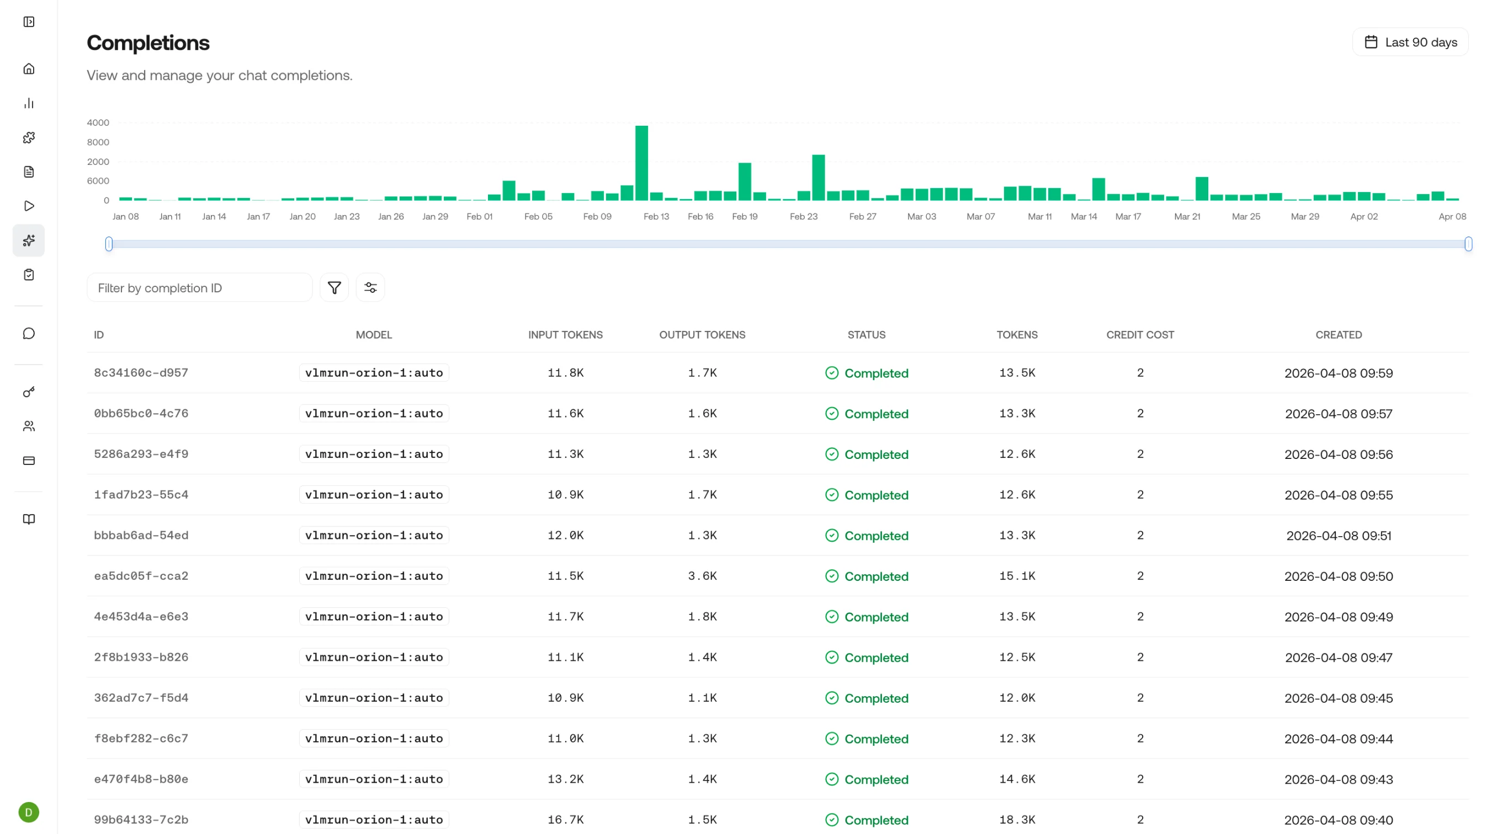This screenshot has height=834, width=1497.
Task: Toggle the sidebar panel icon
Action: [29, 22]
